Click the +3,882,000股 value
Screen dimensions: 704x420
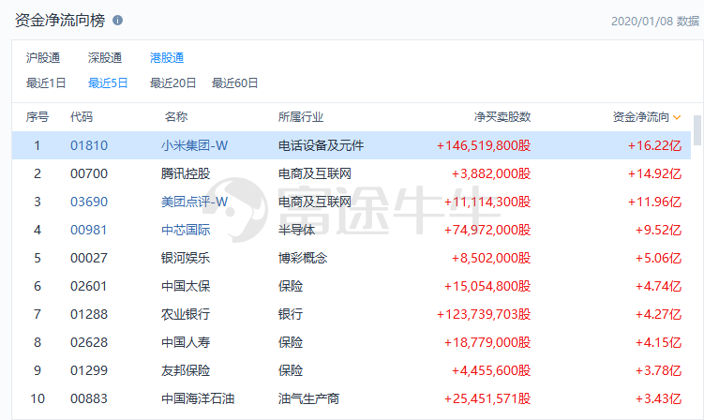click(491, 173)
